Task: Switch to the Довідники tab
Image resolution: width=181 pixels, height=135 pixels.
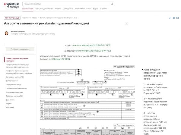Action: click(x=68, y=9)
